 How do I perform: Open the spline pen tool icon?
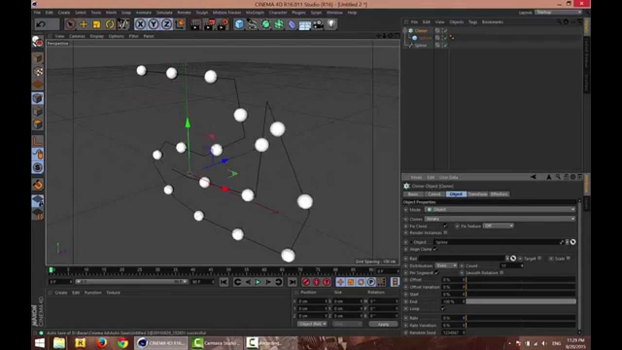click(x=253, y=24)
